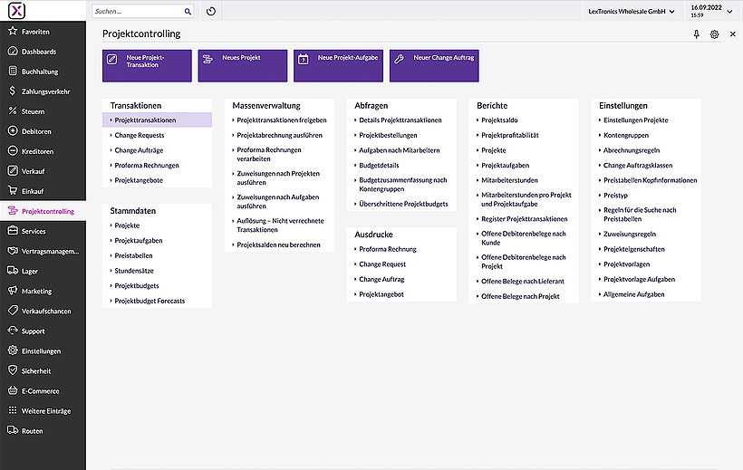Open Register Projekttransaktionen report
This screenshot has height=470, width=743.
(x=524, y=219)
